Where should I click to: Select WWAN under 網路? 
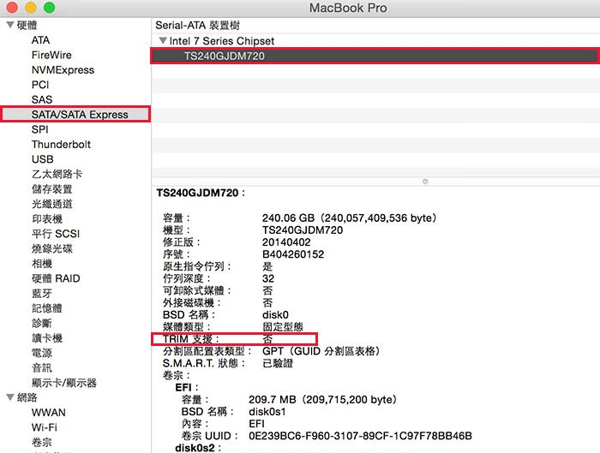click(49, 413)
